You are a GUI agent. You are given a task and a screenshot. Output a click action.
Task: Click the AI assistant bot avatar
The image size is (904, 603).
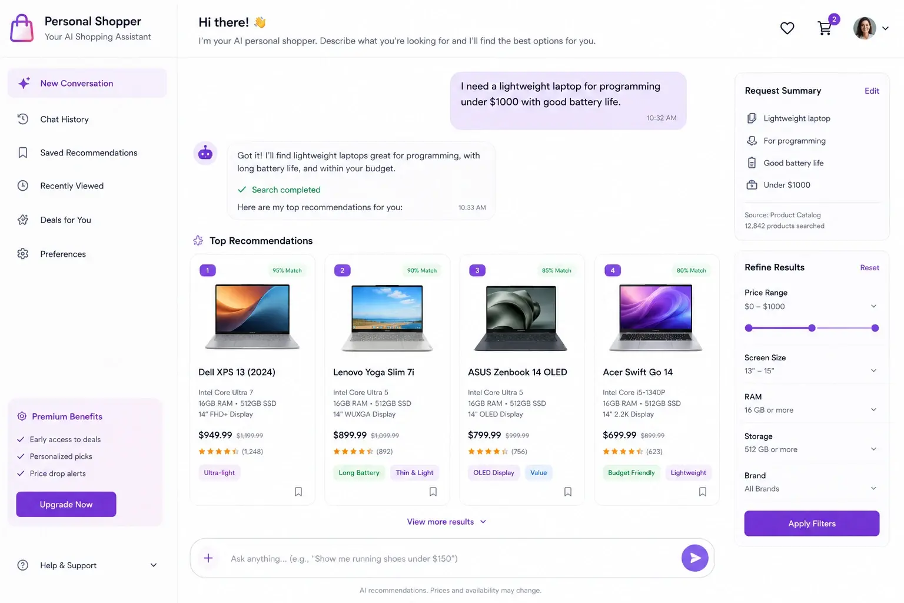205,154
